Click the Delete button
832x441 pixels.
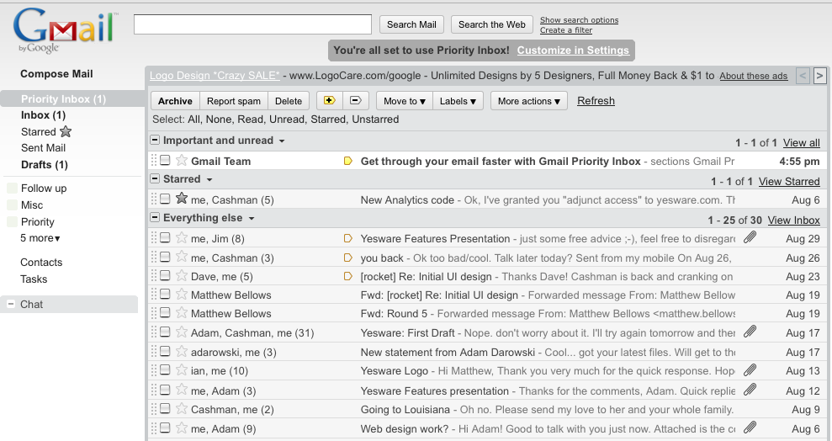pos(288,101)
